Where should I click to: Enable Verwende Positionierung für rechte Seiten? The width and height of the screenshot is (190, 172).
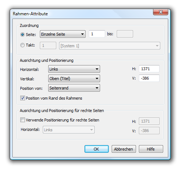(x=22, y=120)
